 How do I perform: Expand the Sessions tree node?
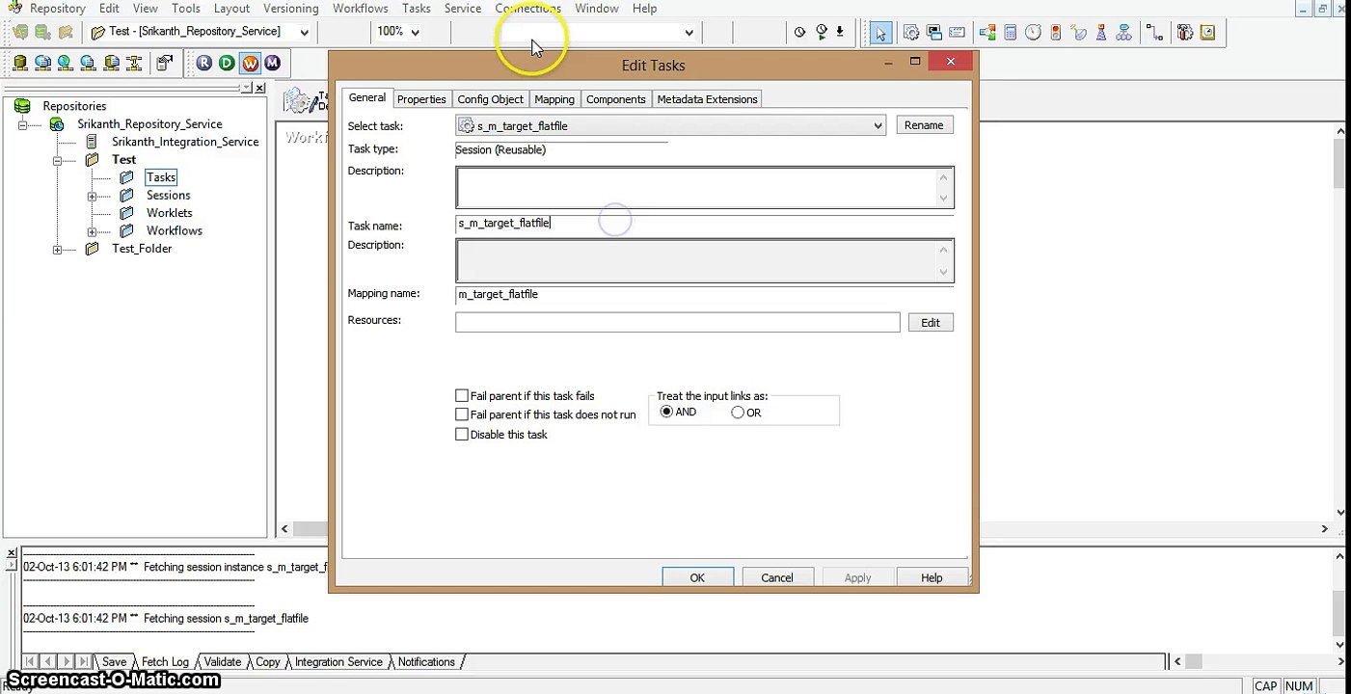[x=92, y=196]
